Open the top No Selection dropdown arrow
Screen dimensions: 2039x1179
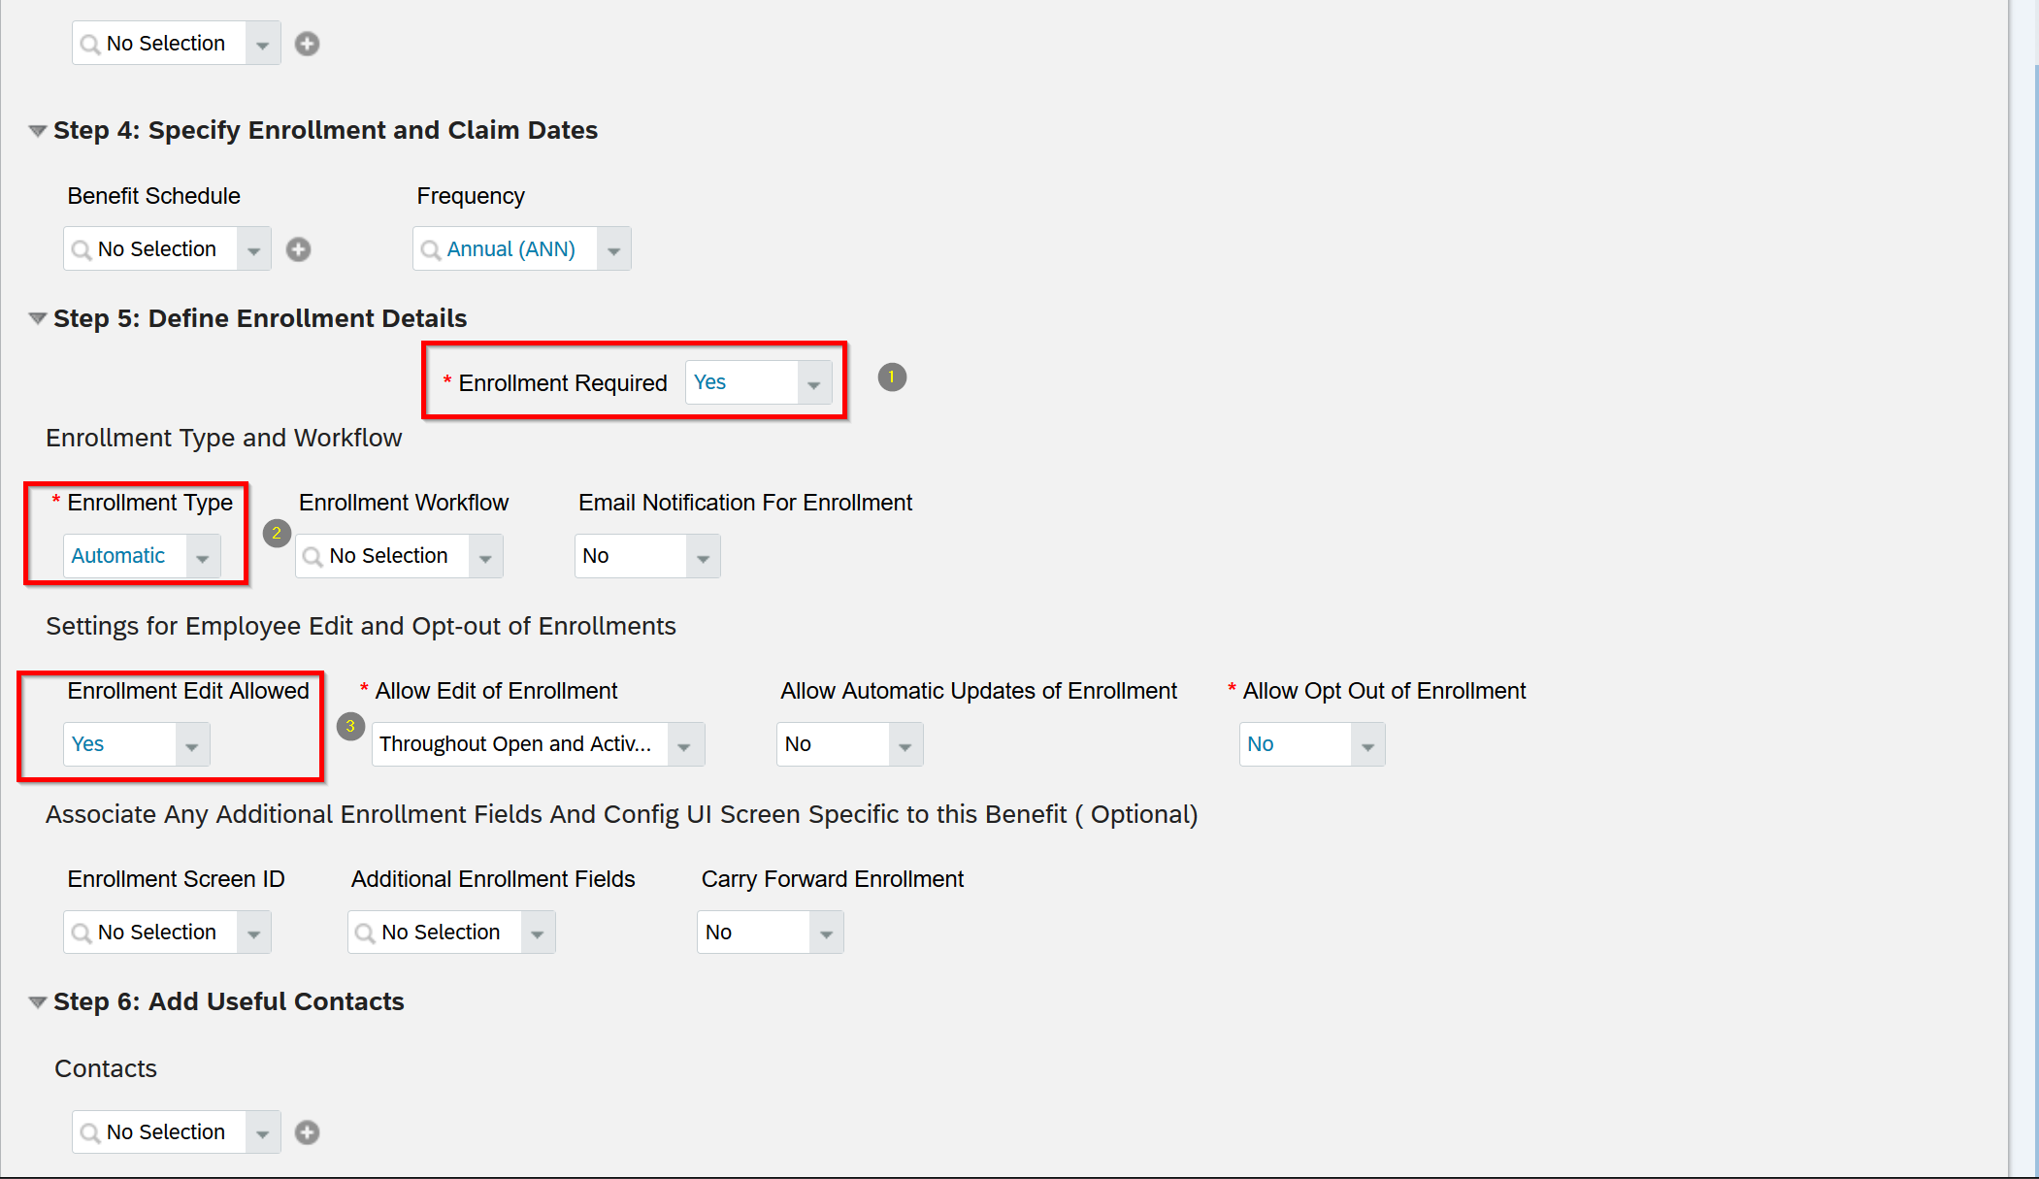(262, 44)
